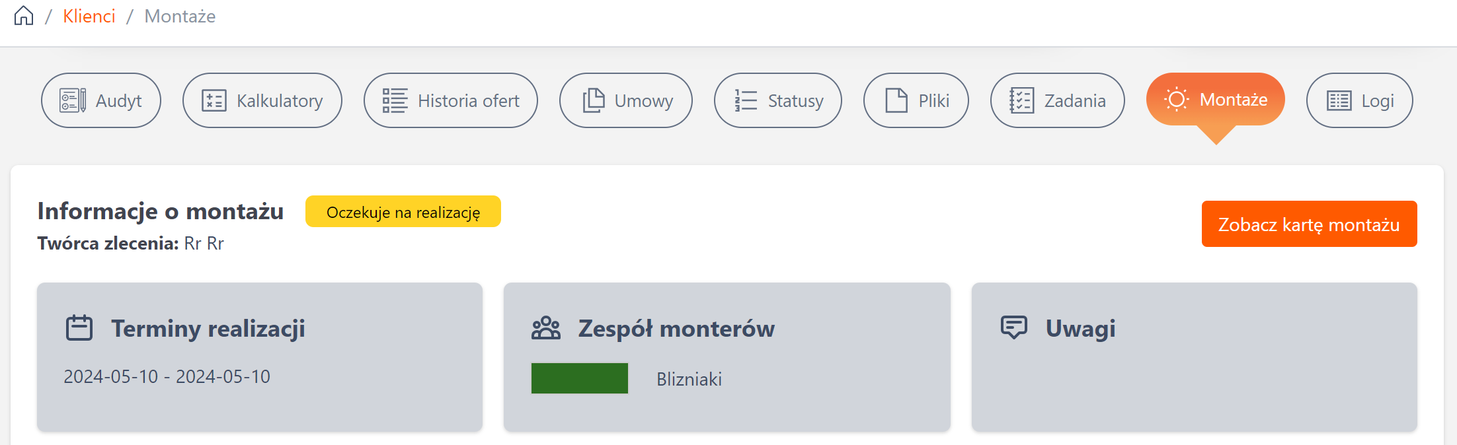Open the Klienci breadcrumb link
The image size is (1457, 445).
click(x=89, y=16)
